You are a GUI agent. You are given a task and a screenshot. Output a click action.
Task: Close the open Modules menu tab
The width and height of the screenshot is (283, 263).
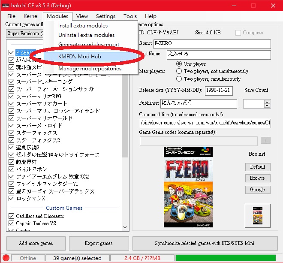(x=57, y=16)
